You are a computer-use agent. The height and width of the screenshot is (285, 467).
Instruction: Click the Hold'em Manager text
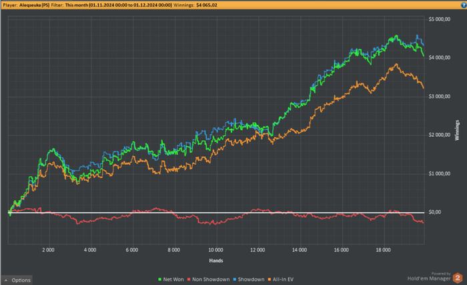[429, 278]
